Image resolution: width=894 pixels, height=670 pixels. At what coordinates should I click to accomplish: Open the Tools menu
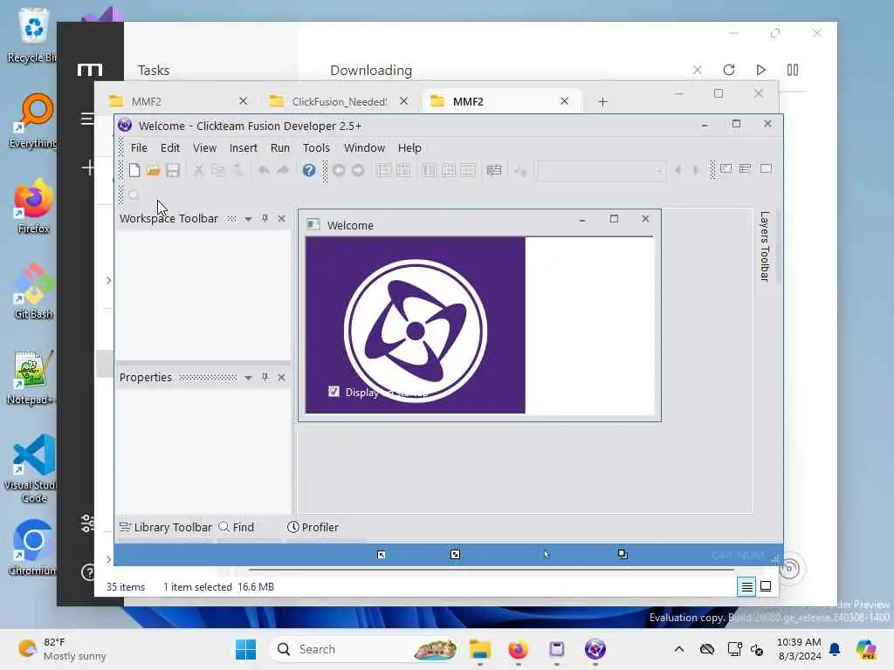click(x=316, y=147)
